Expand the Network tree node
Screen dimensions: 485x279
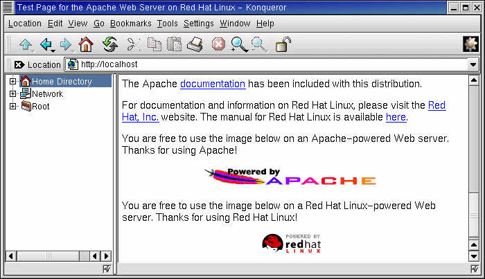12,93
